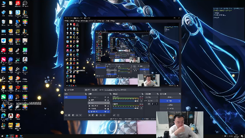Screen dimensions: 245x138
Task: Add a new source with the plus icon
Action: click(x=89, y=115)
